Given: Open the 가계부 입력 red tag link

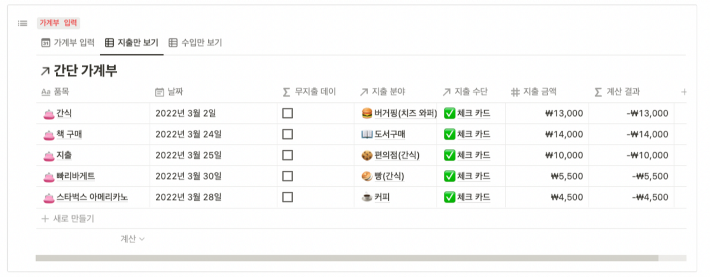Looking at the screenshot, I should tap(59, 23).
